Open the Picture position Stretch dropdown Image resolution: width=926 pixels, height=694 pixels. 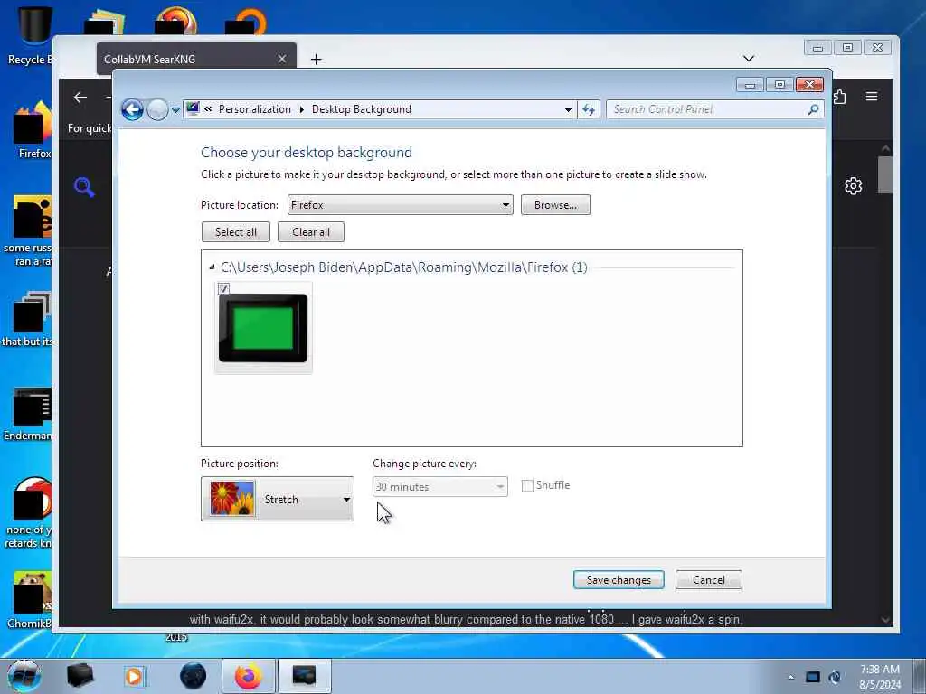278,499
